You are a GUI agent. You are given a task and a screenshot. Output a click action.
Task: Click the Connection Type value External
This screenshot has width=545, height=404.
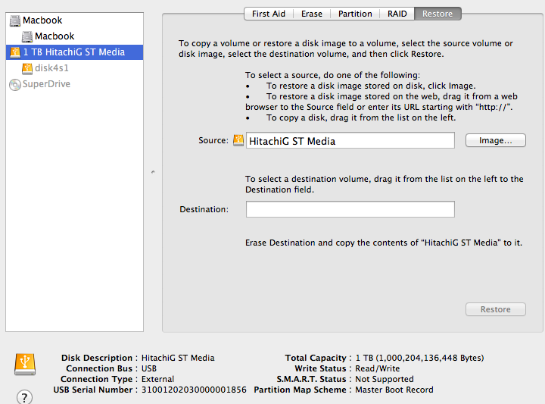(x=157, y=379)
